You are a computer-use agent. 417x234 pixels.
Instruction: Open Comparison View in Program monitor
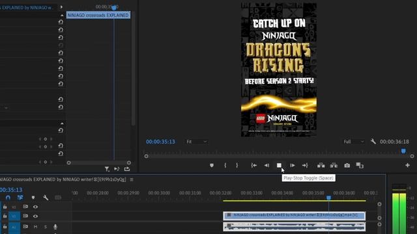pos(360,165)
